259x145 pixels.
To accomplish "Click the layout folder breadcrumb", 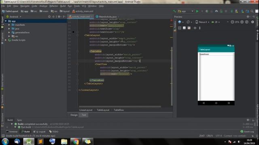I will coord(65,11).
